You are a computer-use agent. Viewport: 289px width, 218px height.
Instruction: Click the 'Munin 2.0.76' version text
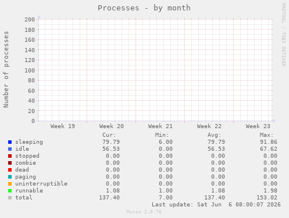tap(144, 212)
